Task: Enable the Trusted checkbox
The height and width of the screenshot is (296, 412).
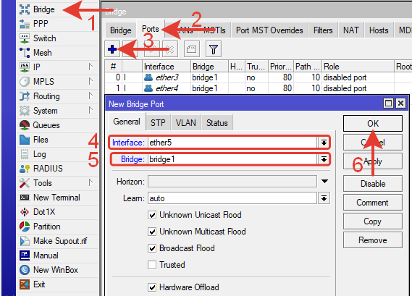Action: 152,265
